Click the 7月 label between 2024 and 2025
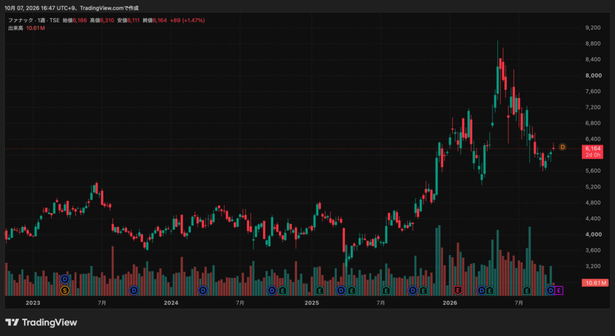Viewport: 615px width, 336px height. coord(240,303)
